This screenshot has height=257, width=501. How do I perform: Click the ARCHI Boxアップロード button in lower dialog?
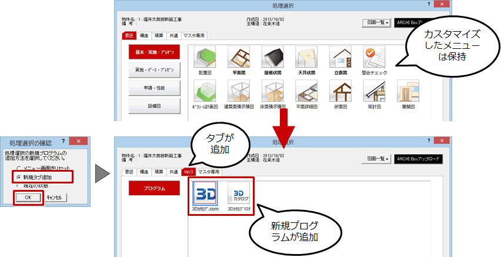pyautogui.click(x=419, y=158)
